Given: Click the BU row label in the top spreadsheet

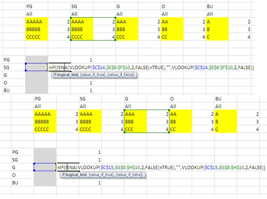Looking at the screenshot, I should [7, 90].
